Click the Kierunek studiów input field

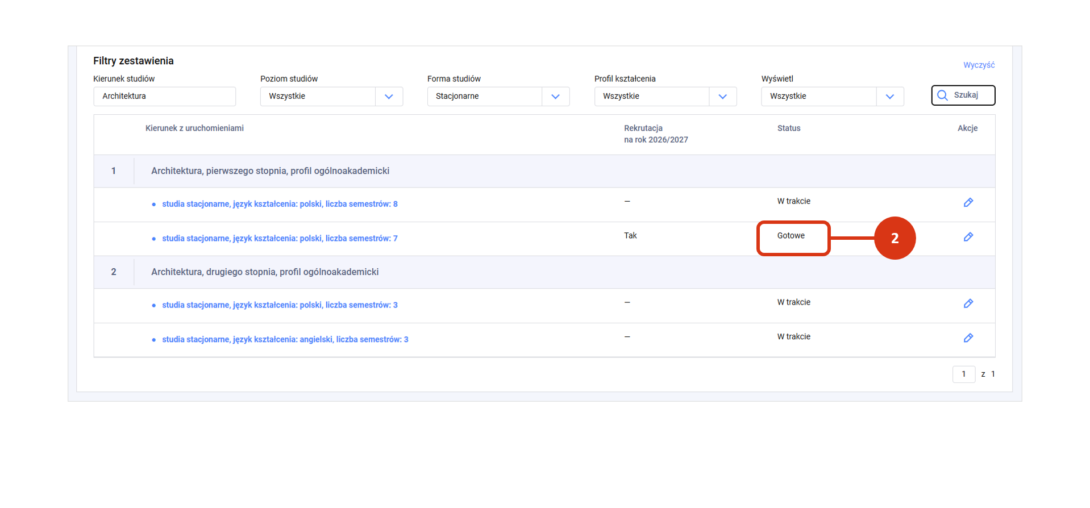point(164,97)
